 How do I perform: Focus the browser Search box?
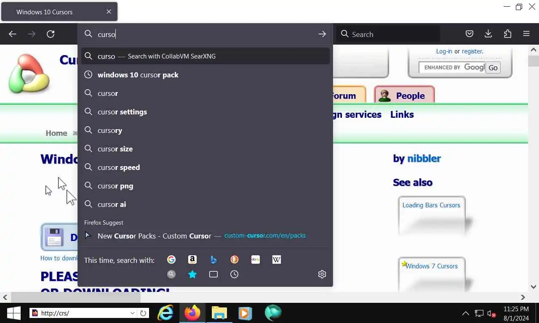point(388,34)
